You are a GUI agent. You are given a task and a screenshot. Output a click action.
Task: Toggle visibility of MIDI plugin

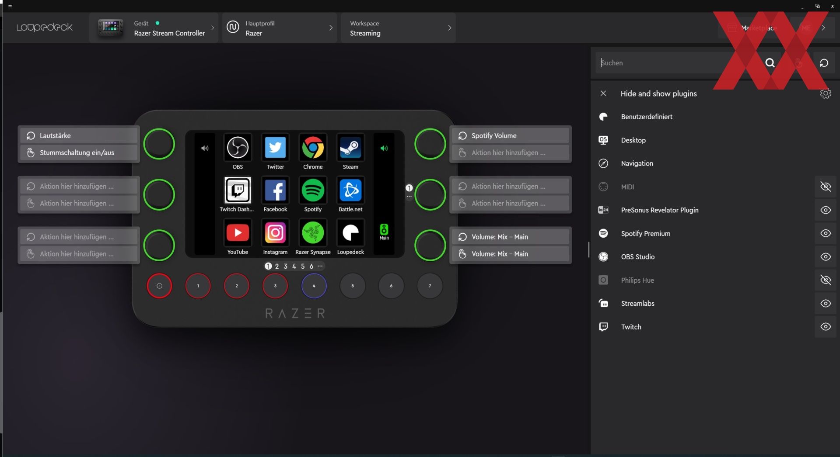[x=825, y=187]
